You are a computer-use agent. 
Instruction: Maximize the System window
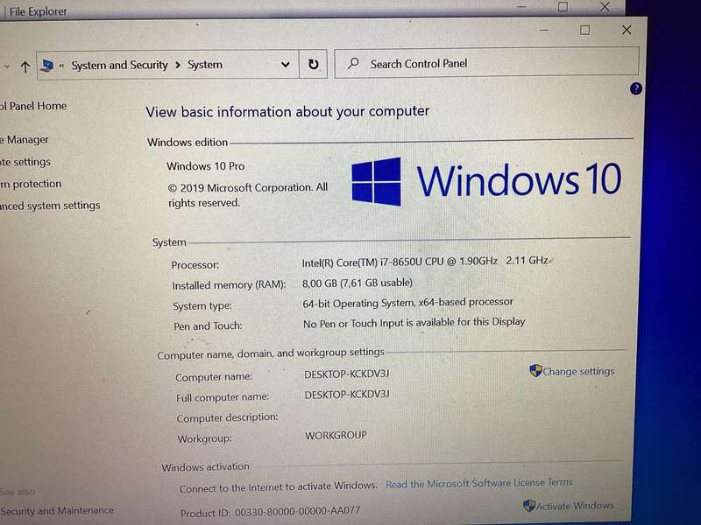[x=584, y=30]
